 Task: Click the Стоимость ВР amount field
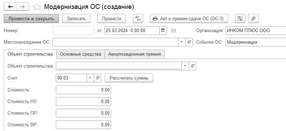pyautogui.click(x=83, y=125)
